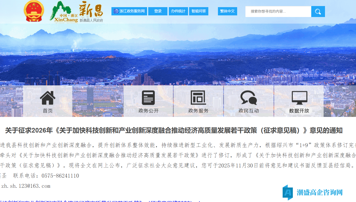
Task: Switch language to 繁体中文
Action: 227,11
